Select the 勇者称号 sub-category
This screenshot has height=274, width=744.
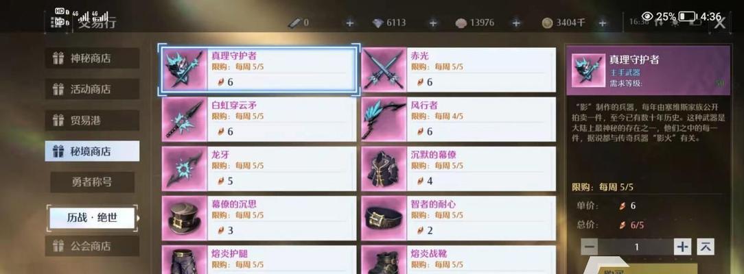[92, 182]
